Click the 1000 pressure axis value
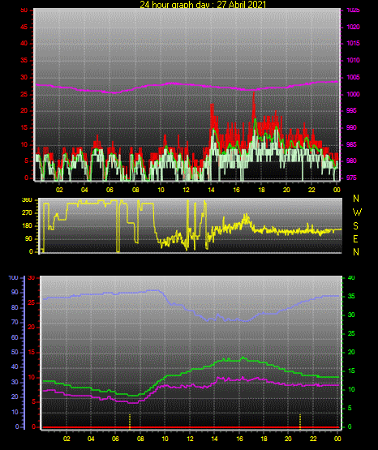The width and height of the screenshot is (378, 450). (x=354, y=94)
